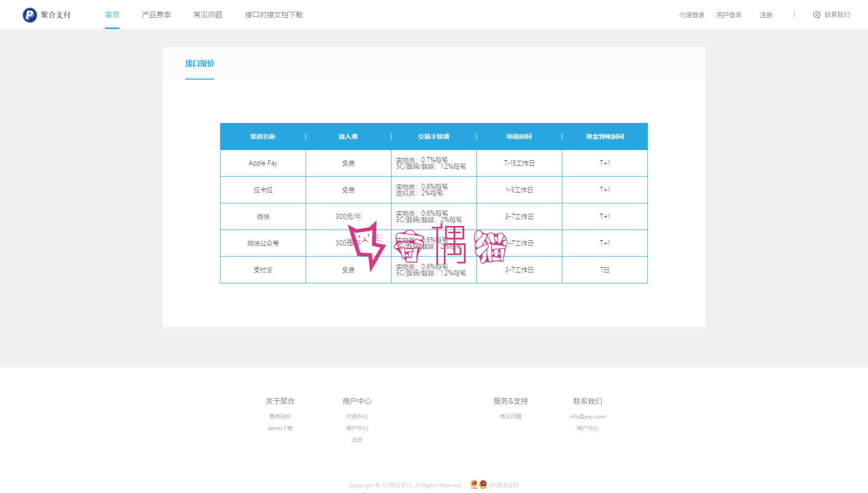Open 商户中心 link under the 商户中心 heading

click(357, 428)
